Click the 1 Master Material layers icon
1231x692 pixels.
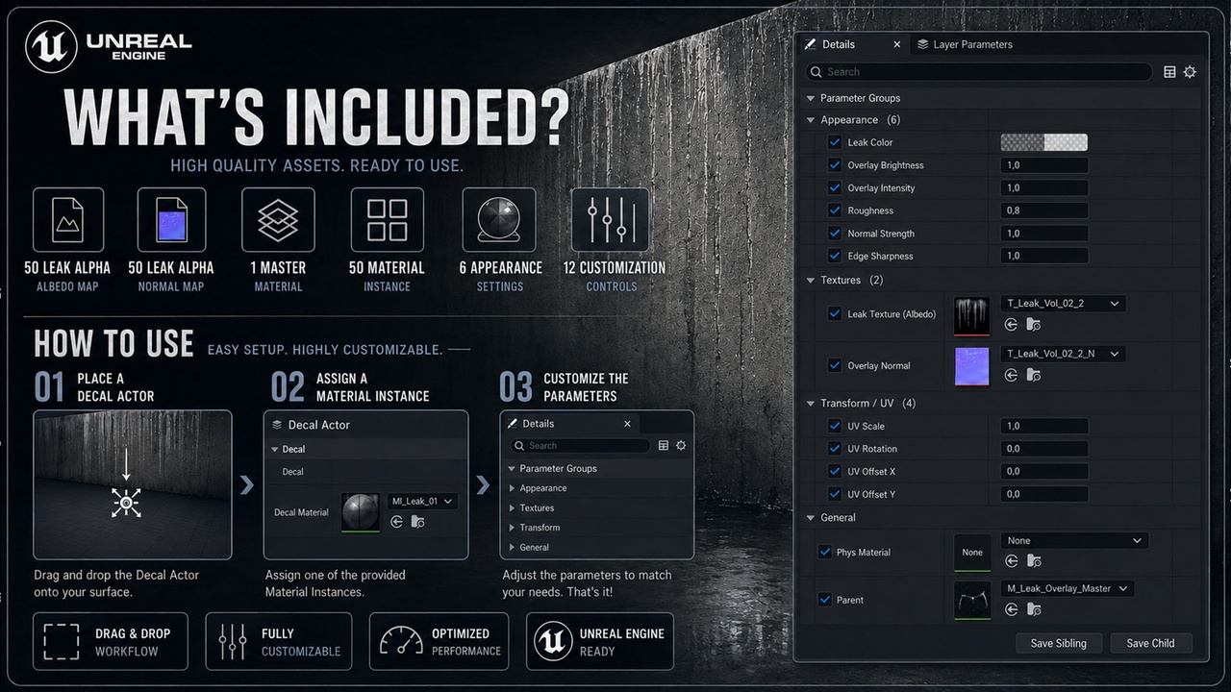tap(278, 220)
